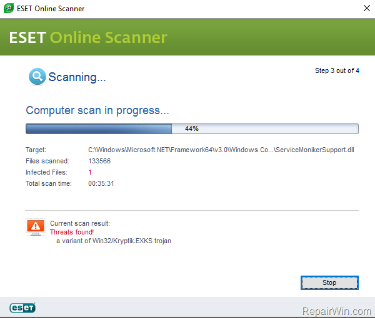This screenshot has height=318, width=375.
Task: Click the 'Current scan result:' label
Action: (x=80, y=223)
